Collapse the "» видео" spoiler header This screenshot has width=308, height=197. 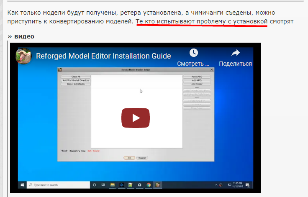point(21,36)
